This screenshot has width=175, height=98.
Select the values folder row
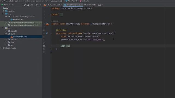[21, 42]
